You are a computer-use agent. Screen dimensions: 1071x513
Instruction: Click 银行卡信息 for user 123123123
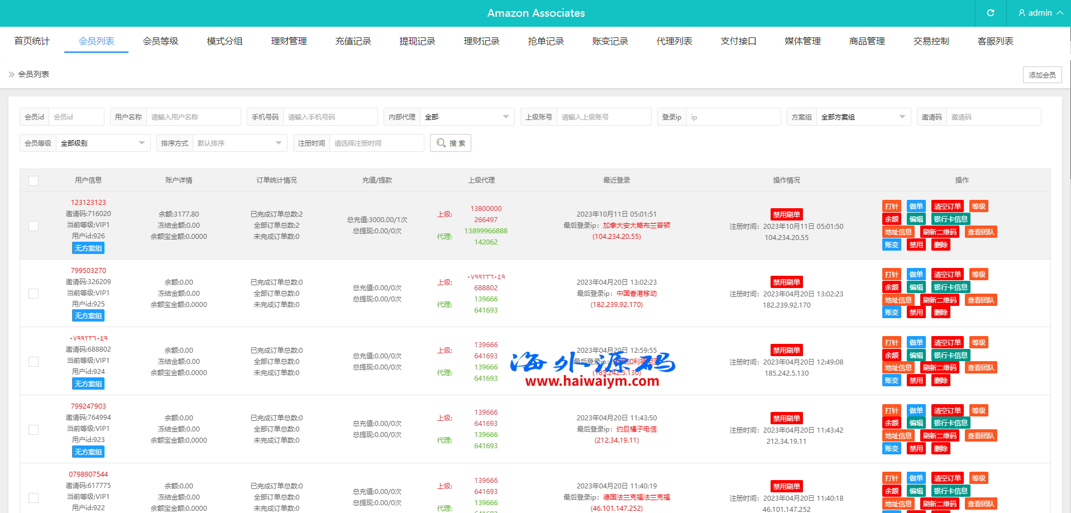point(950,219)
